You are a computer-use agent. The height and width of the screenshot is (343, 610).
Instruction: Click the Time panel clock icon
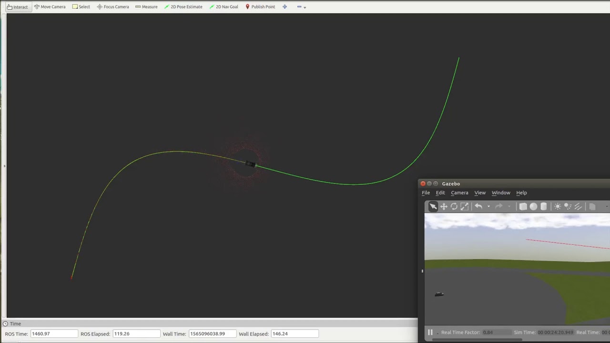tap(5, 324)
